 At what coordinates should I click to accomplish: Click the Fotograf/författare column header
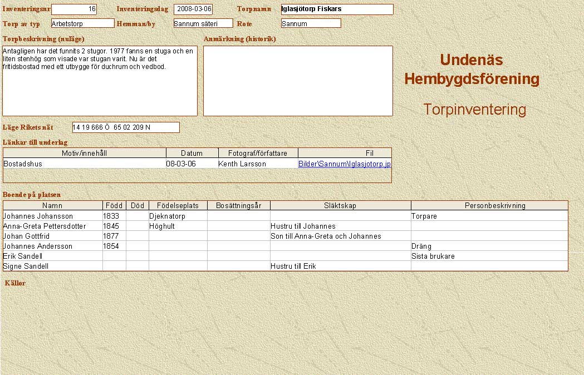pyautogui.click(x=257, y=153)
